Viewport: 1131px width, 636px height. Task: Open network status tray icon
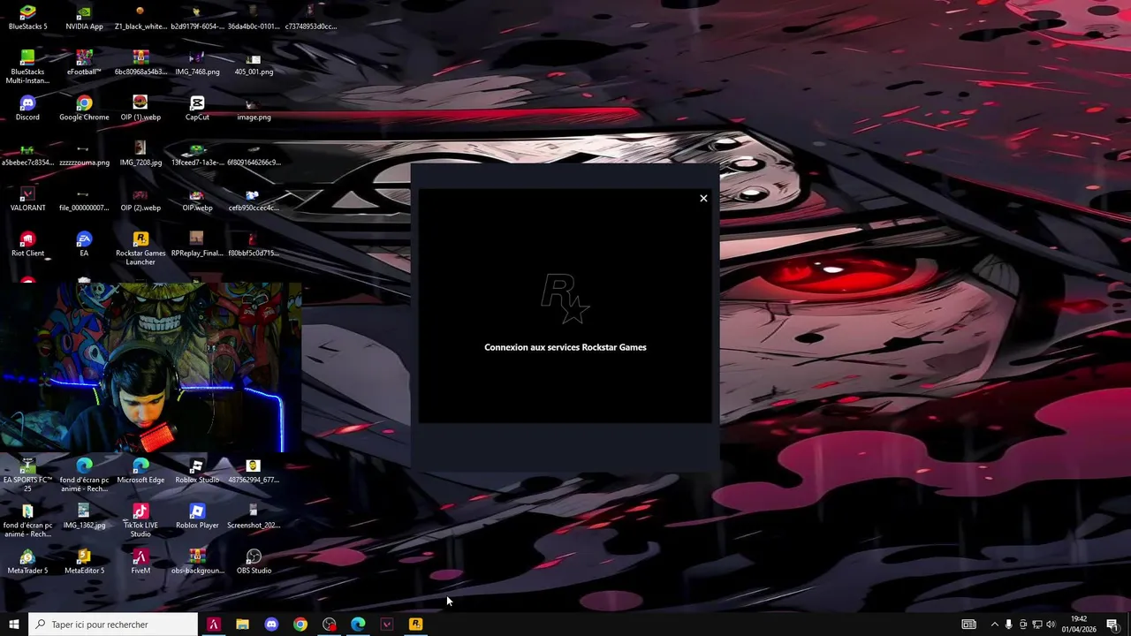pyautogui.click(x=1037, y=625)
